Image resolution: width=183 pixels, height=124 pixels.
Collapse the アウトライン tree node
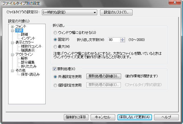[12, 55]
